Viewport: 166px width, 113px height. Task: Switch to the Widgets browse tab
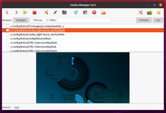point(21,20)
